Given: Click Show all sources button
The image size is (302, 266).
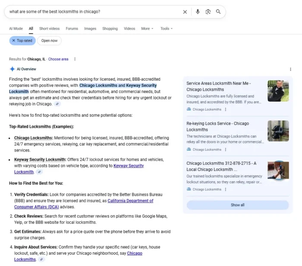Looking at the screenshot, I should (237, 205).
